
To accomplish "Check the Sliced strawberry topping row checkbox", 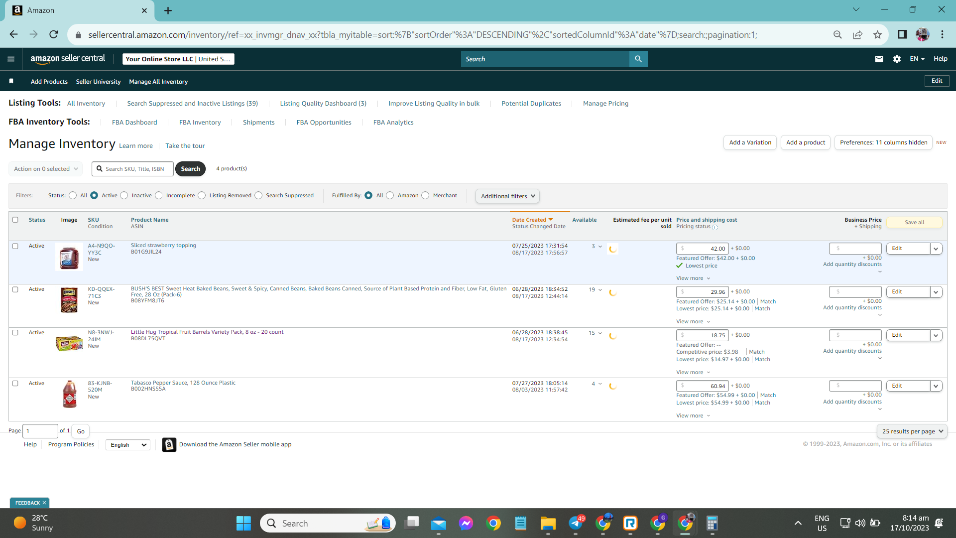I will [x=15, y=246].
